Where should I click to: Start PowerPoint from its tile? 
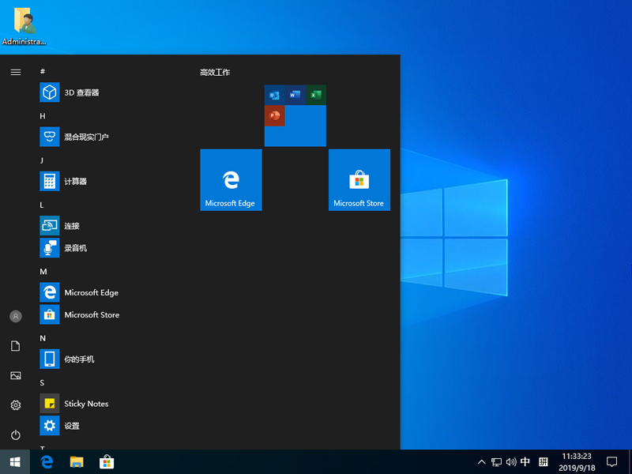tap(274, 115)
